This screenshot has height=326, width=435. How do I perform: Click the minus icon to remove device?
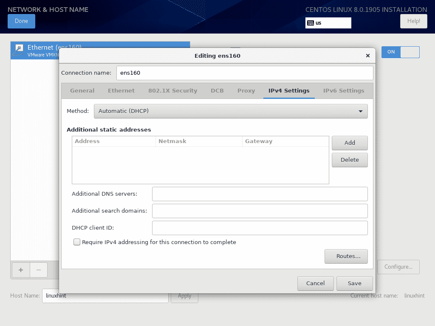pyautogui.click(x=39, y=270)
